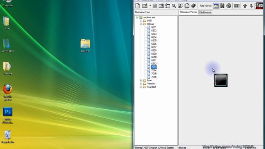The width and height of the screenshot is (265, 149).
Task: Click the up arrow toolbar icon
Action: pyautogui.click(x=245, y=6)
